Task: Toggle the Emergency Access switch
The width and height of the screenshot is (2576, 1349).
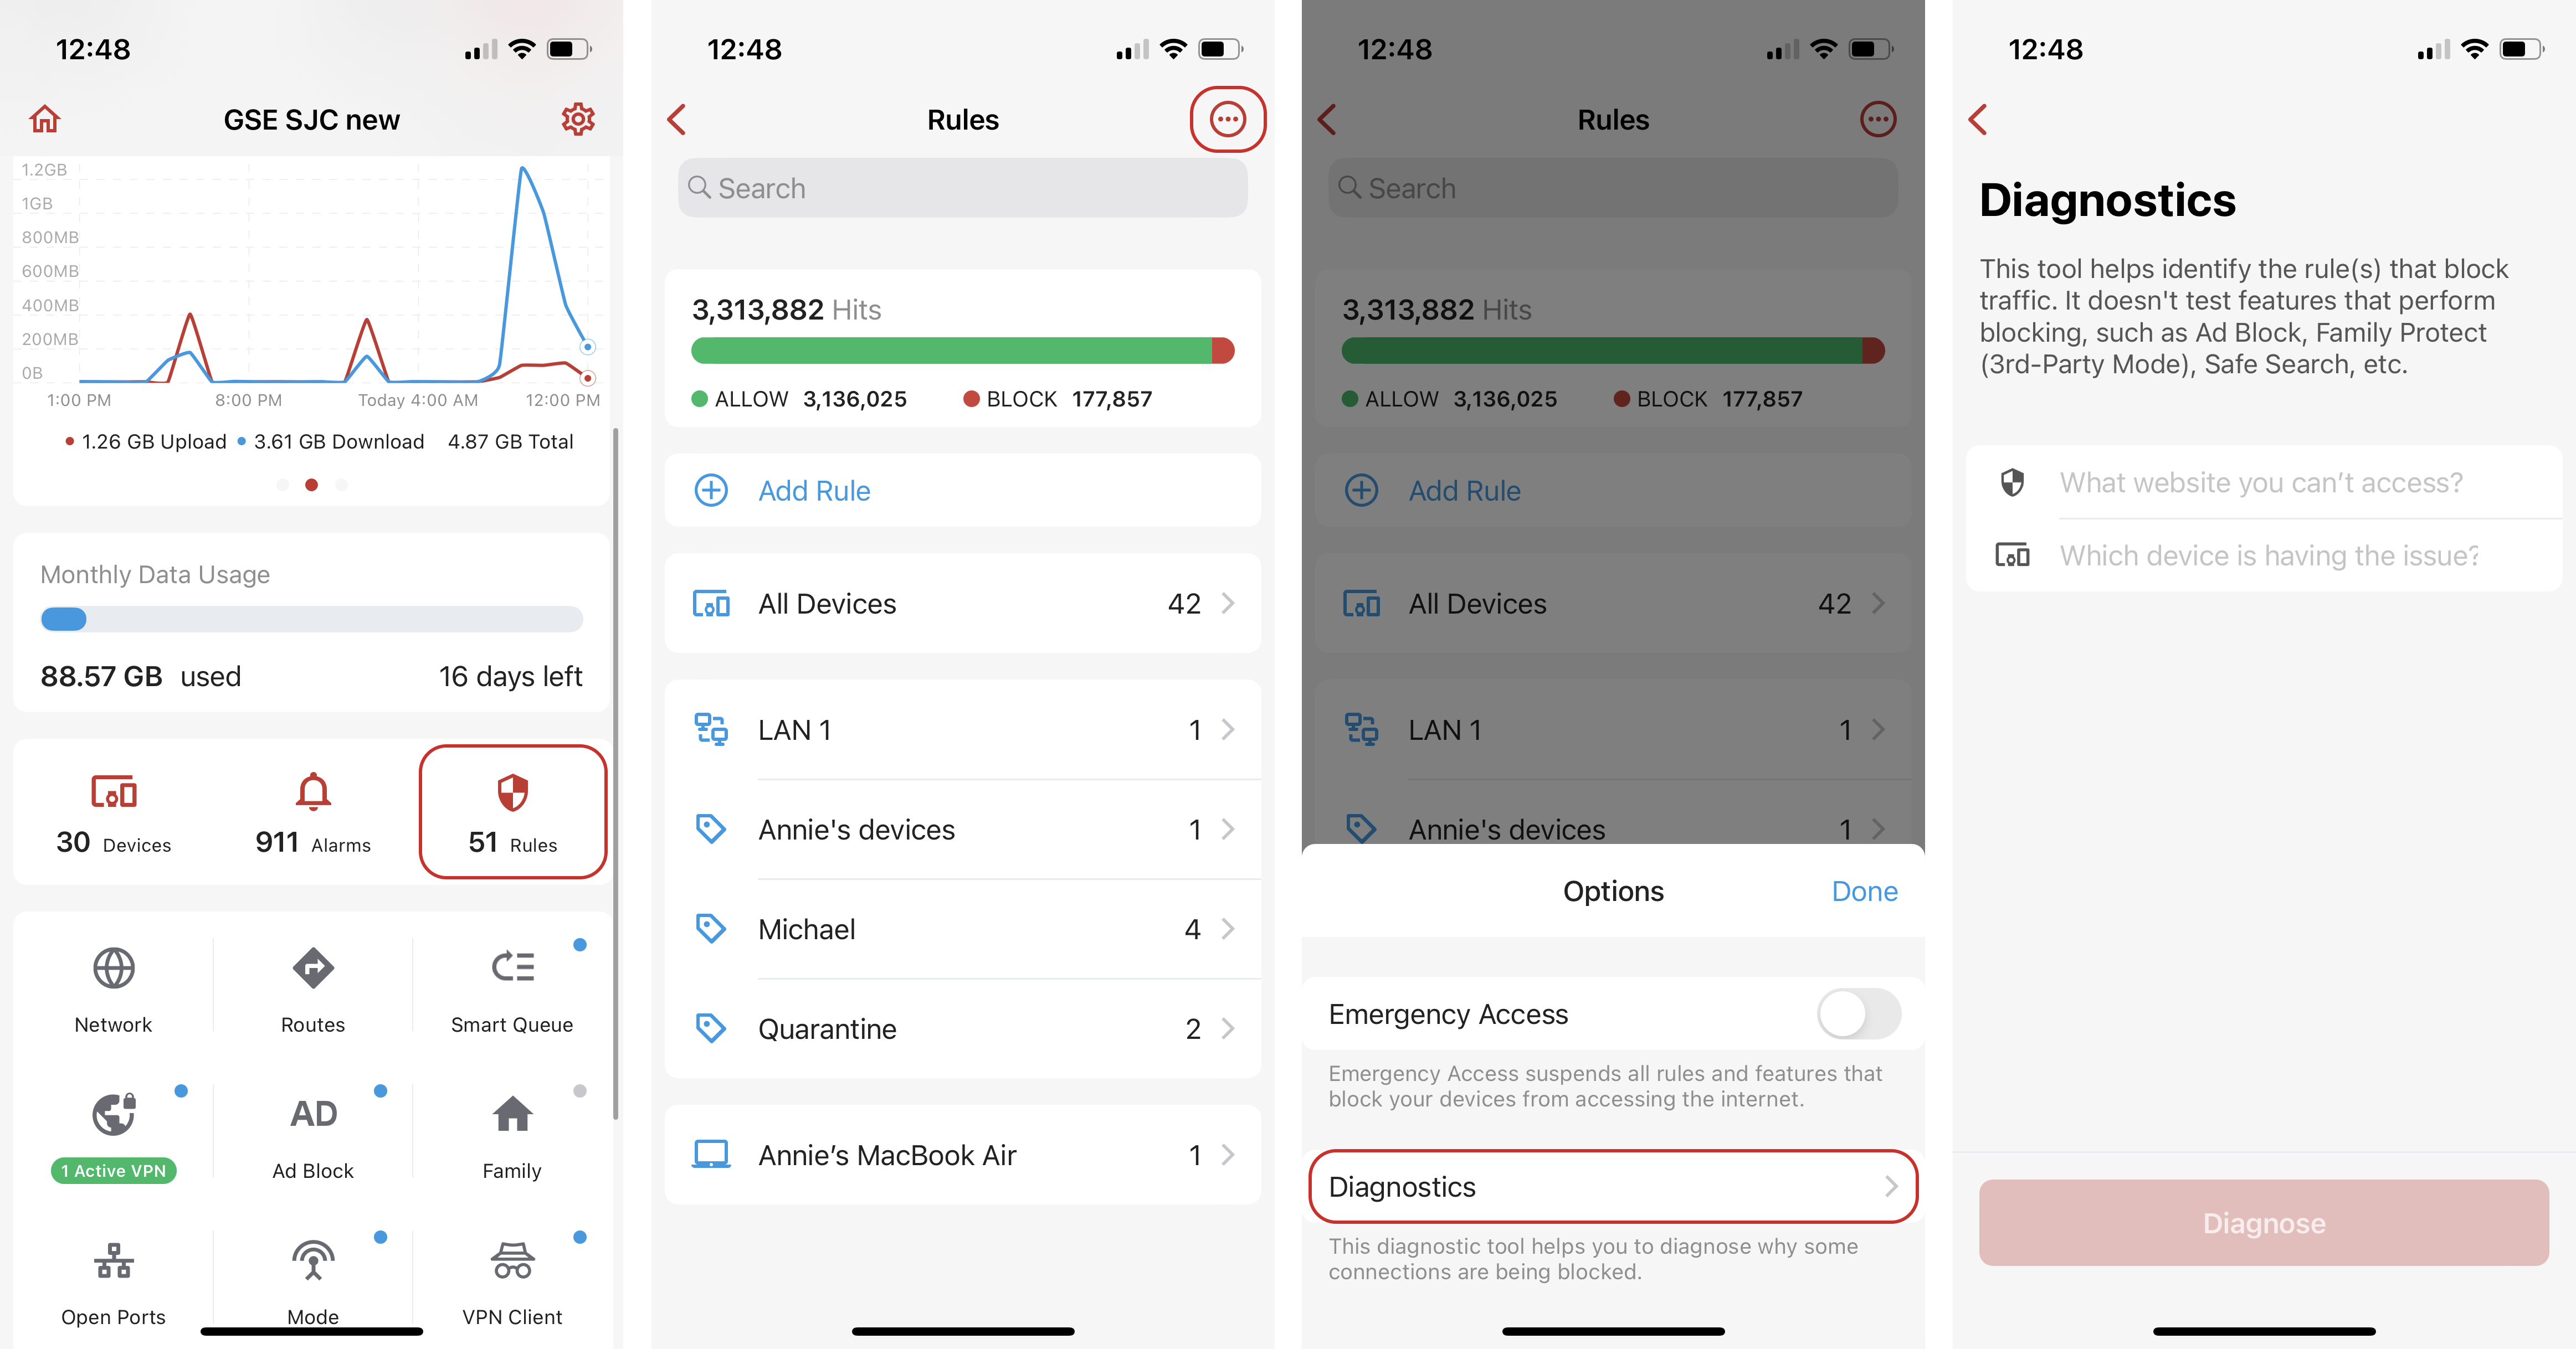Action: click(x=1858, y=1014)
